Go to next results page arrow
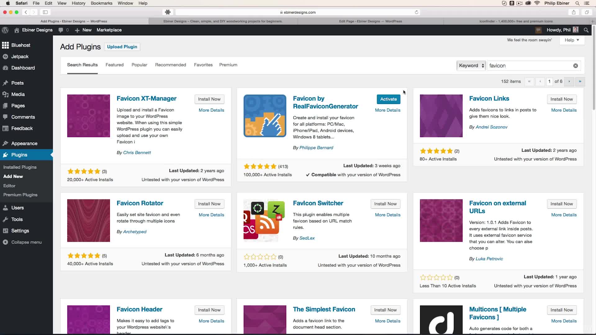Viewport: 596px width, 335px height. pos(569,82)
